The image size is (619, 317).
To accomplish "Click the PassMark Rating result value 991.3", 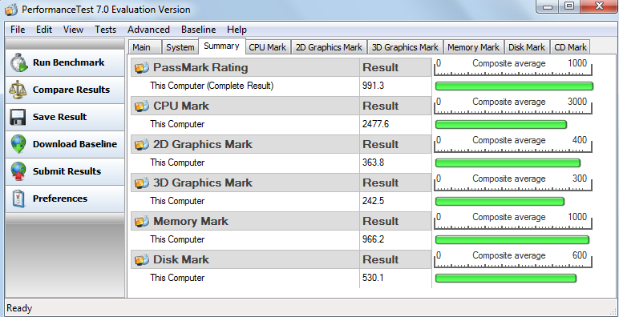I will point(373,86).
